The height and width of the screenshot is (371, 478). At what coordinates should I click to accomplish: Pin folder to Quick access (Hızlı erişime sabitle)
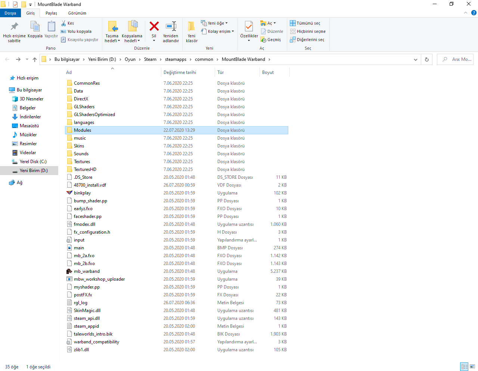point(14,32)
